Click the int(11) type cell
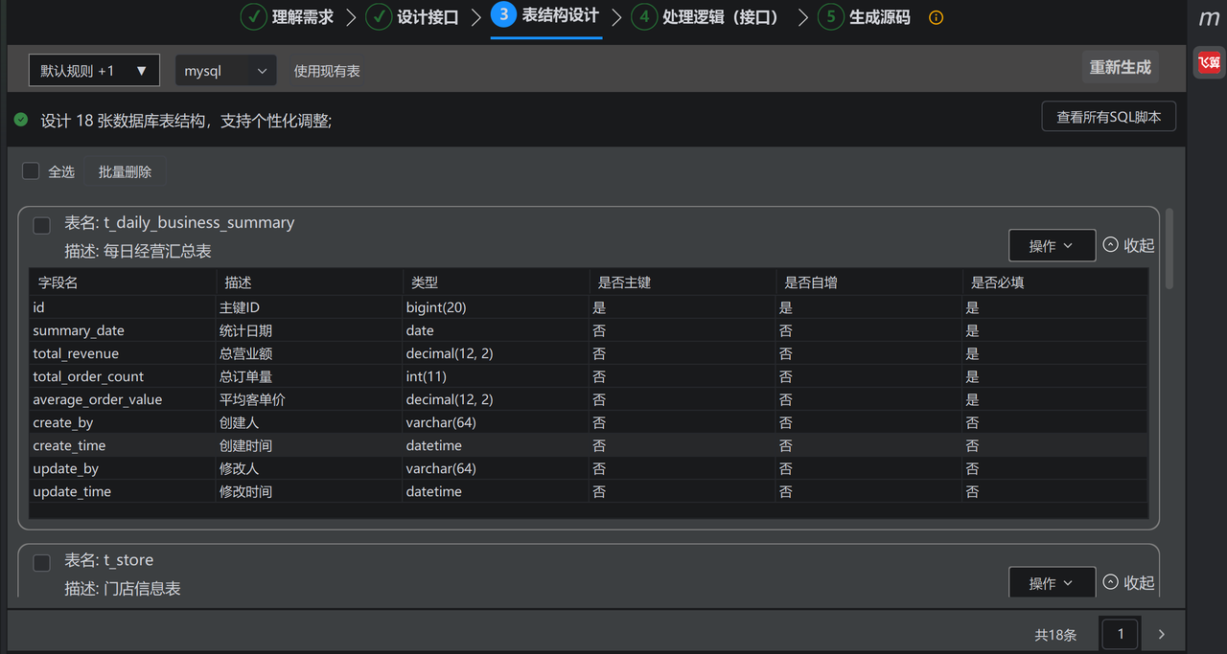 point(496,376)
